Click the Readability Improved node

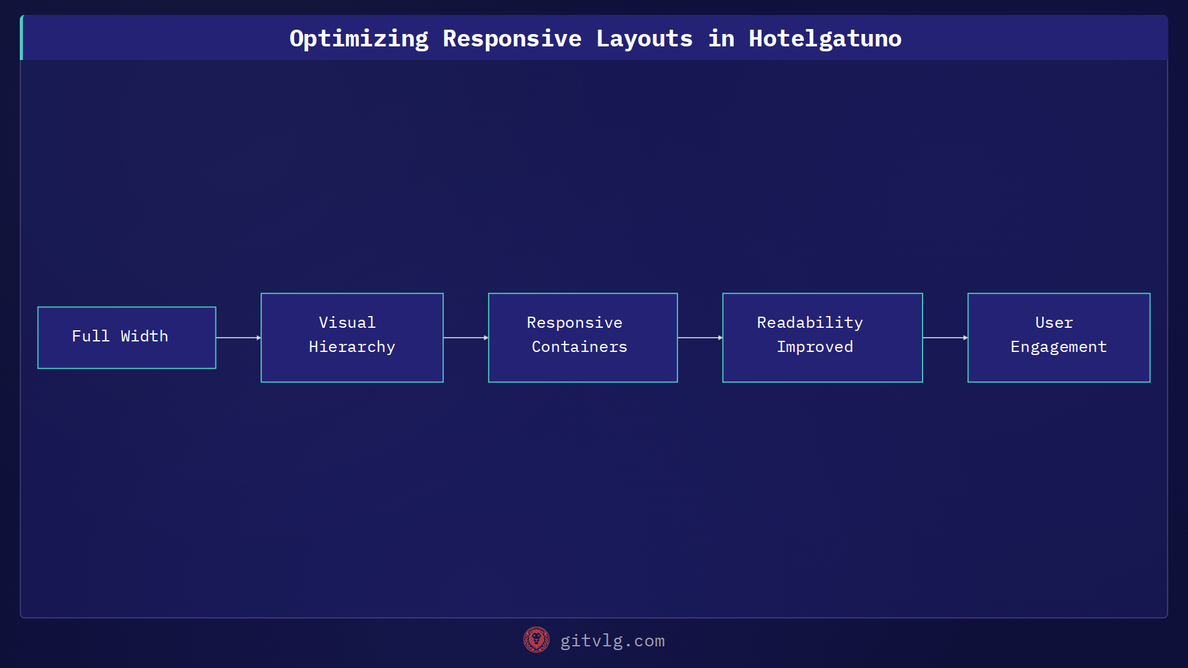(x=822, y=338)
